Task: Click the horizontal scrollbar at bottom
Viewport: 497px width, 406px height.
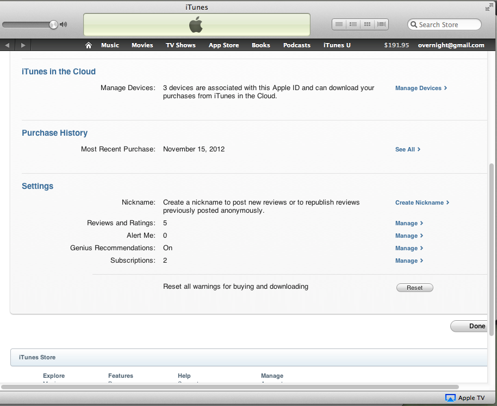Action: click(x=230, y=386)
